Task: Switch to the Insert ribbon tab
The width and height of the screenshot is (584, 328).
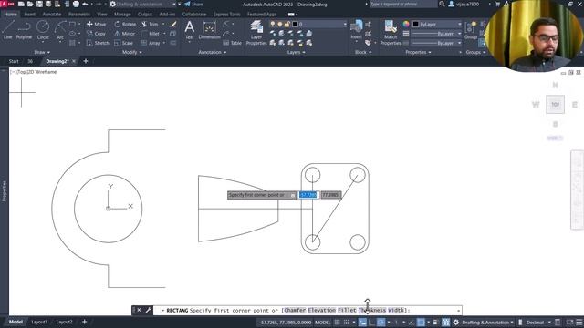Action: coord(29,15)
